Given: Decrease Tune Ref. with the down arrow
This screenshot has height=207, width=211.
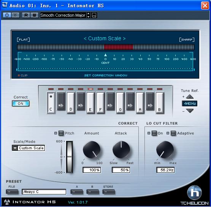Looking at the screenshot, I should (x=190, y=111).
